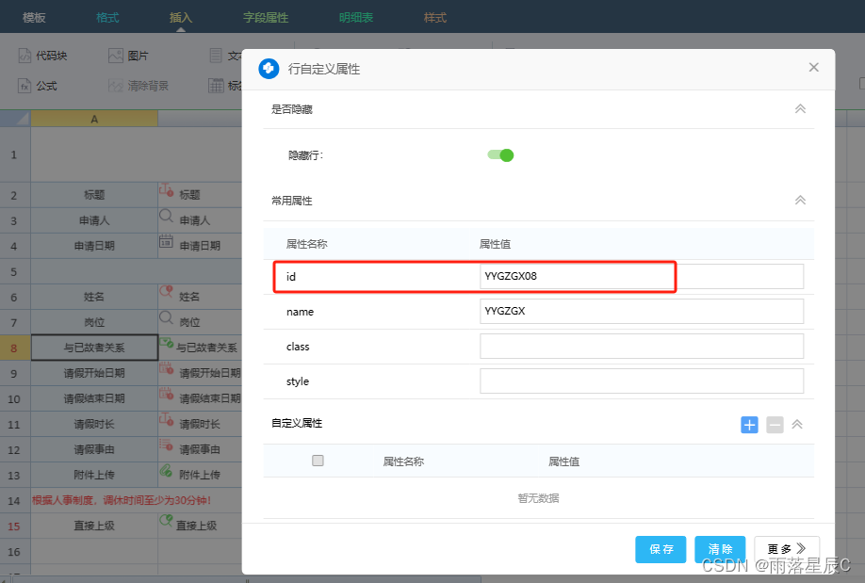Image resolution: width=865 pixels, height=583 pixels.
Task: Check the select-all checkbox in 自定义属性 table
Action: point(318,461)
